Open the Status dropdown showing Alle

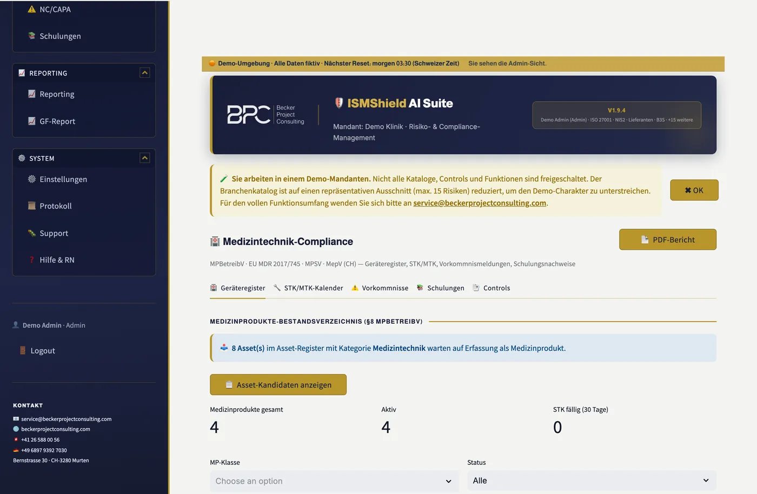point(592,480)
